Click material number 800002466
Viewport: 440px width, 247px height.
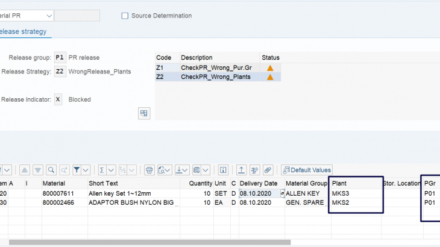point(58,202)
